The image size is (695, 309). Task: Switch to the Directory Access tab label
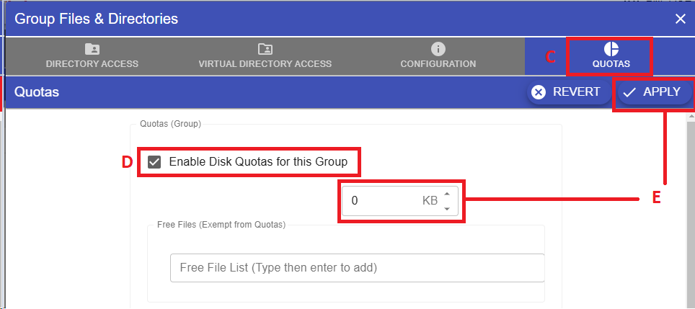point(92,64)
